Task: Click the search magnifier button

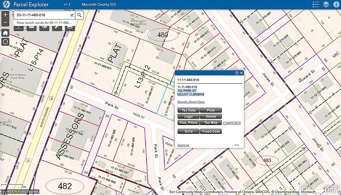Action: pyautogui.click(x=79, y=15)
